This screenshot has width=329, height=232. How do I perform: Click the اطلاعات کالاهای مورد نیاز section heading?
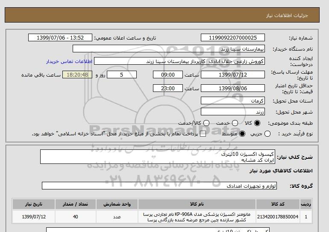pyautogui.click(x=281, y=171)
